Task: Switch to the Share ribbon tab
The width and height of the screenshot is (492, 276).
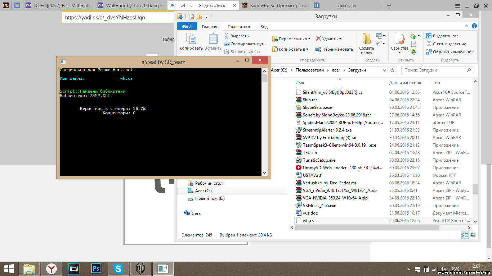Action: (238, 27)
